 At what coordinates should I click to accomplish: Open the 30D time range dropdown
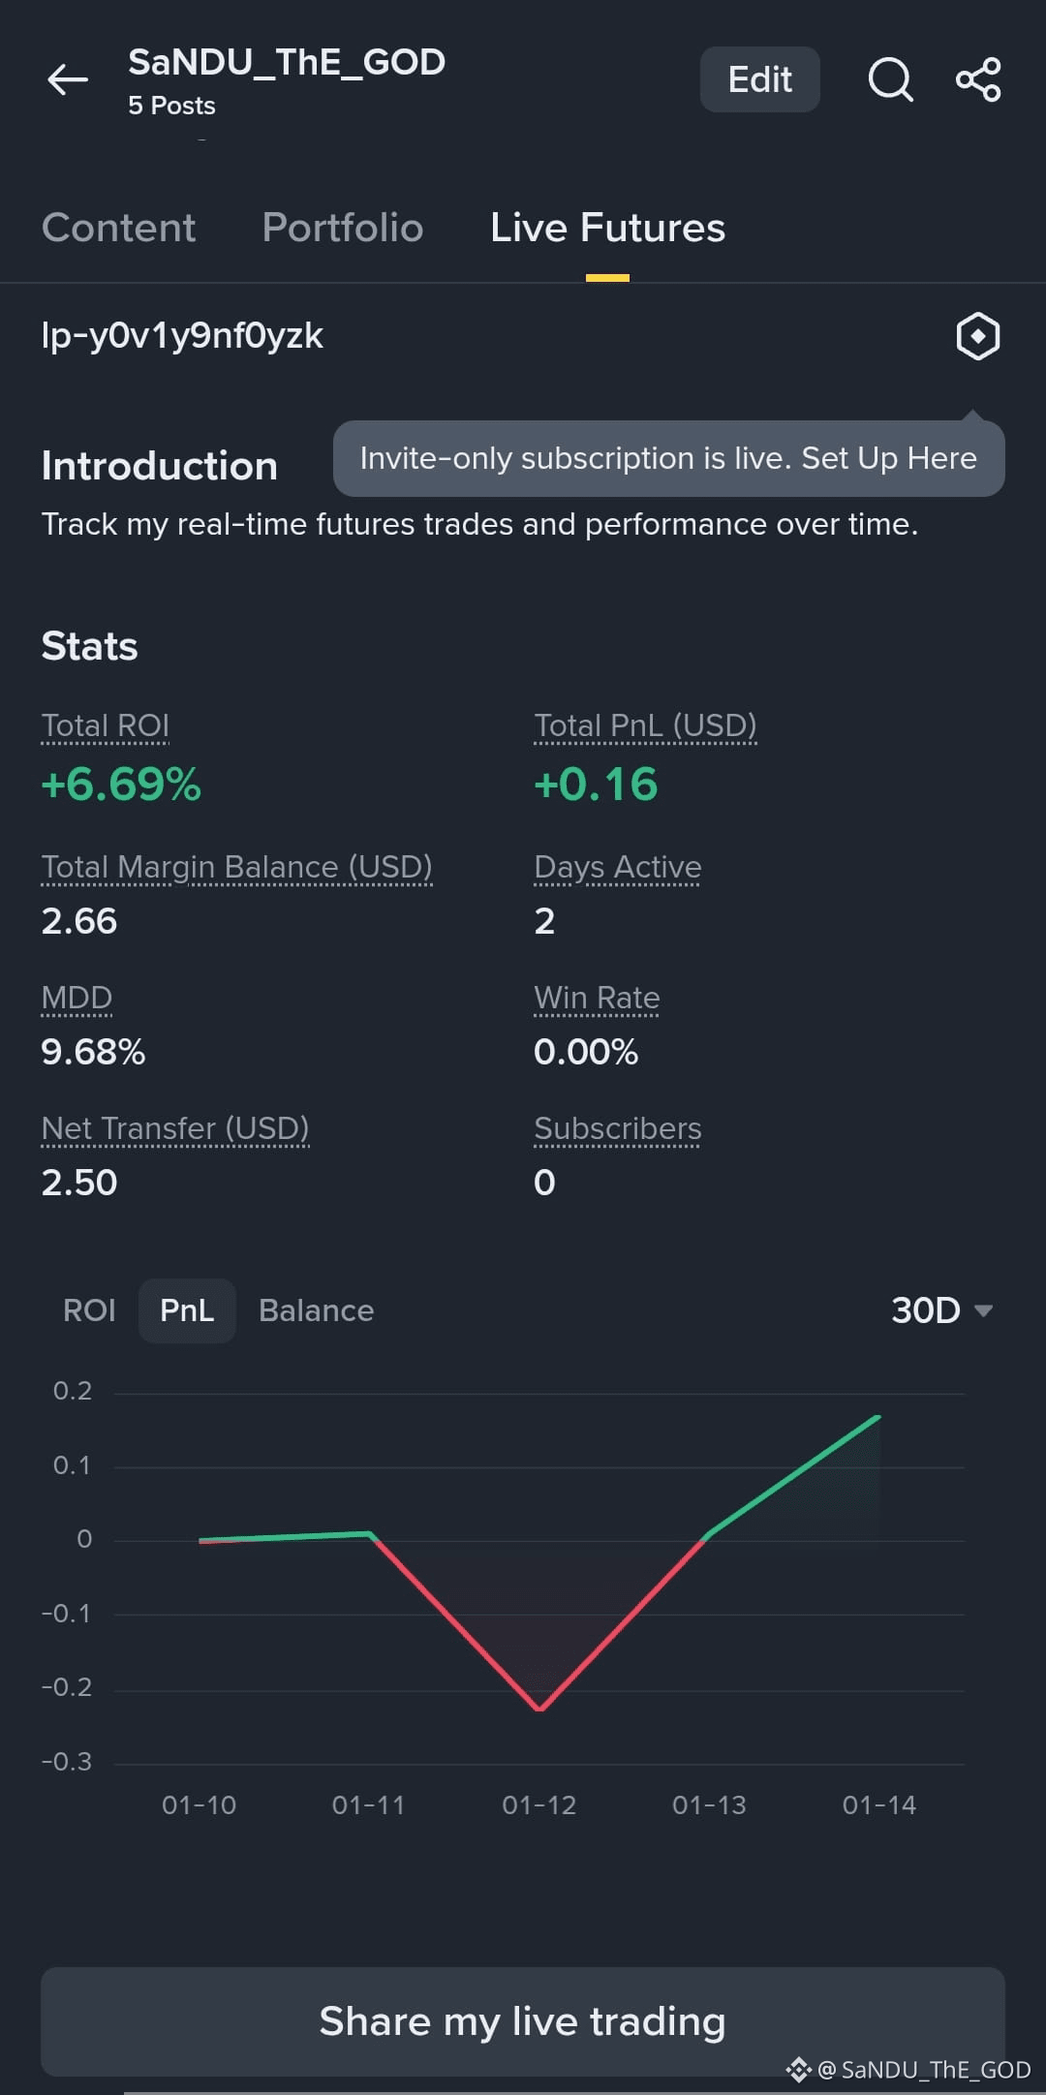[x=940, y=1310]
